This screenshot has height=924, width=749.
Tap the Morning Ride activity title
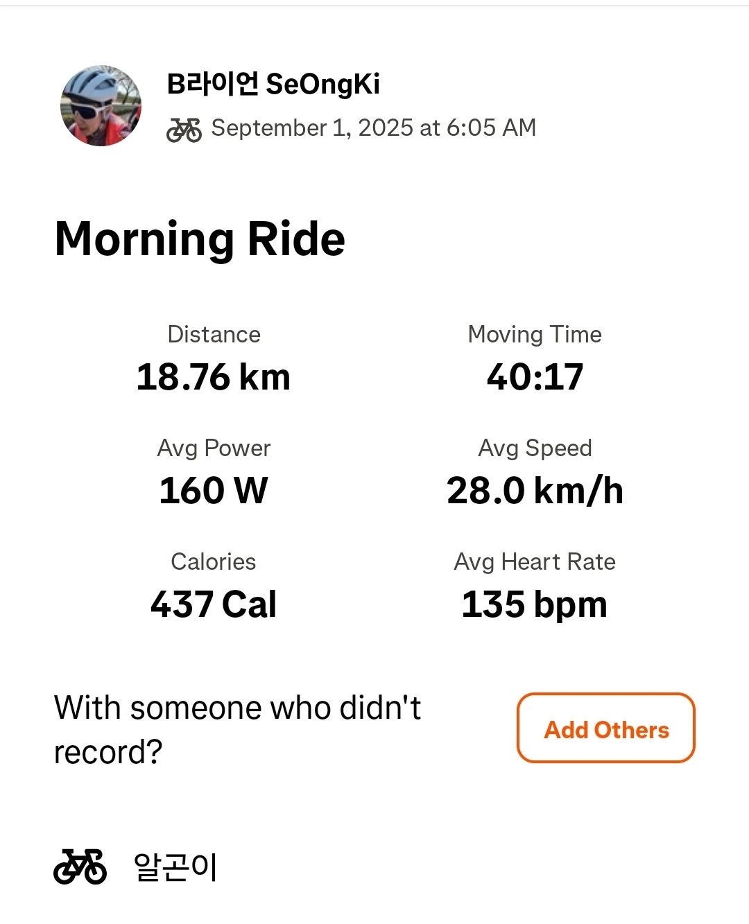coord(200,239)
